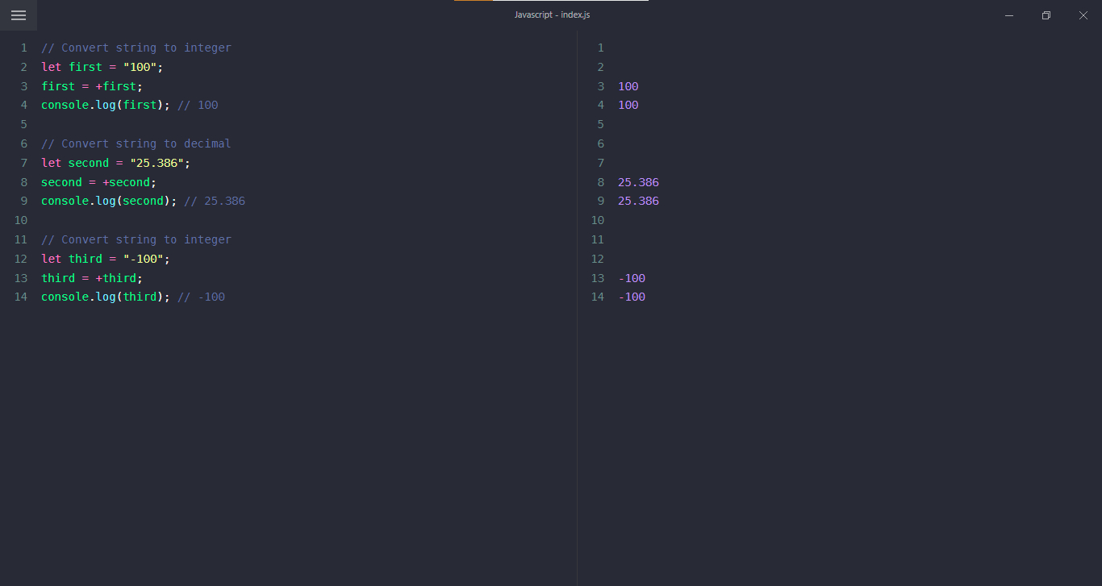Click line number 10 in the code editor gutter

(x=21, y=220)
